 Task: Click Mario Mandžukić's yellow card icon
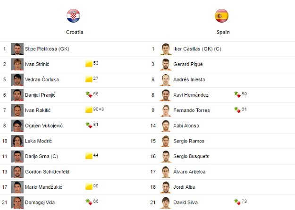89,186
